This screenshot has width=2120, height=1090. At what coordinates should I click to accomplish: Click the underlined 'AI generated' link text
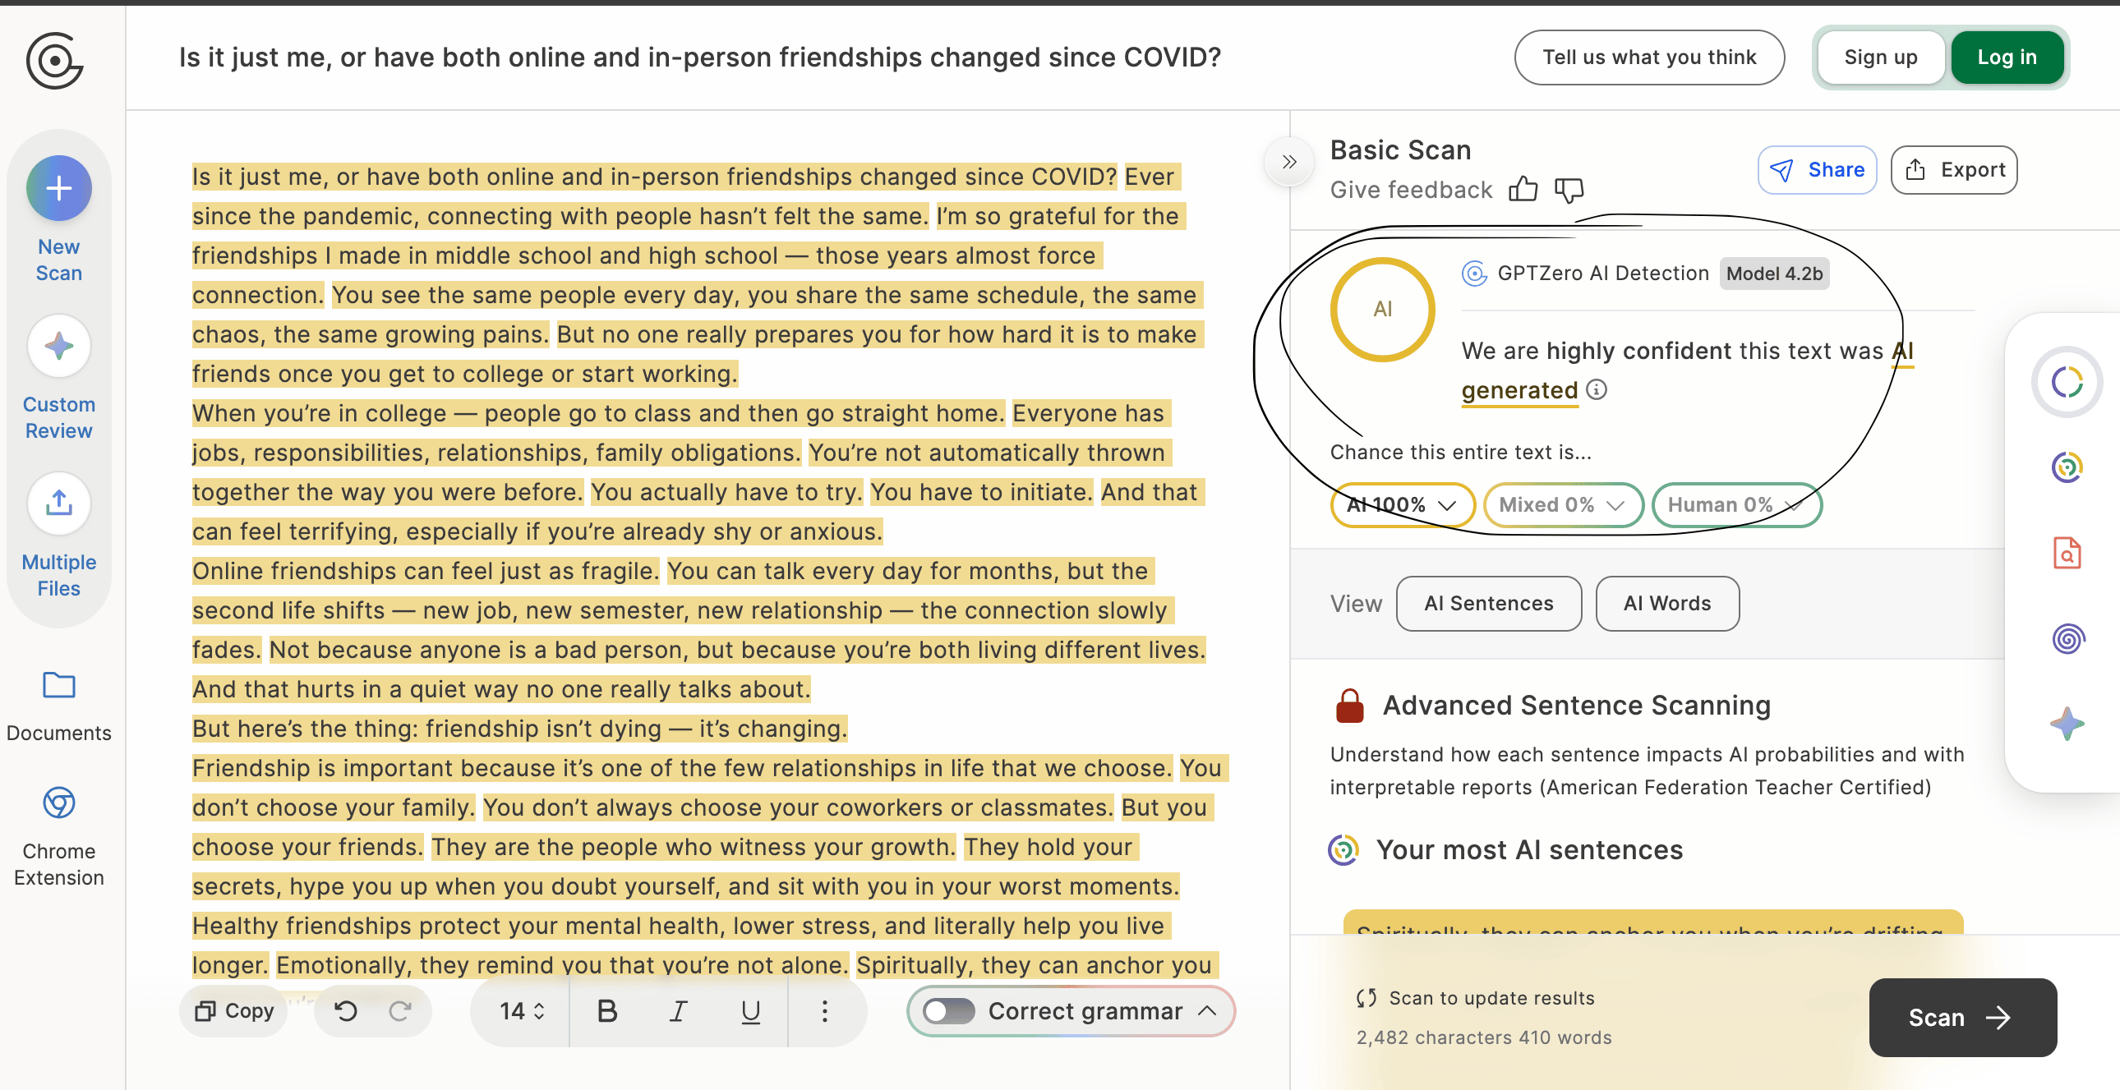(x=1519, y=390)
